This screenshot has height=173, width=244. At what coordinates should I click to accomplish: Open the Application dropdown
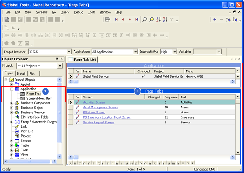[135, 52]
